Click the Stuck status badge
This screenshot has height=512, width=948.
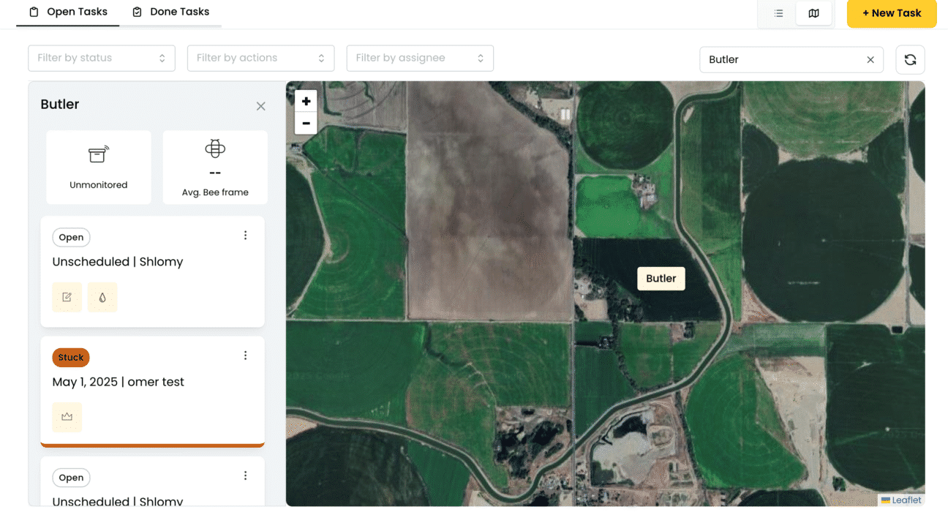point(71,358)
